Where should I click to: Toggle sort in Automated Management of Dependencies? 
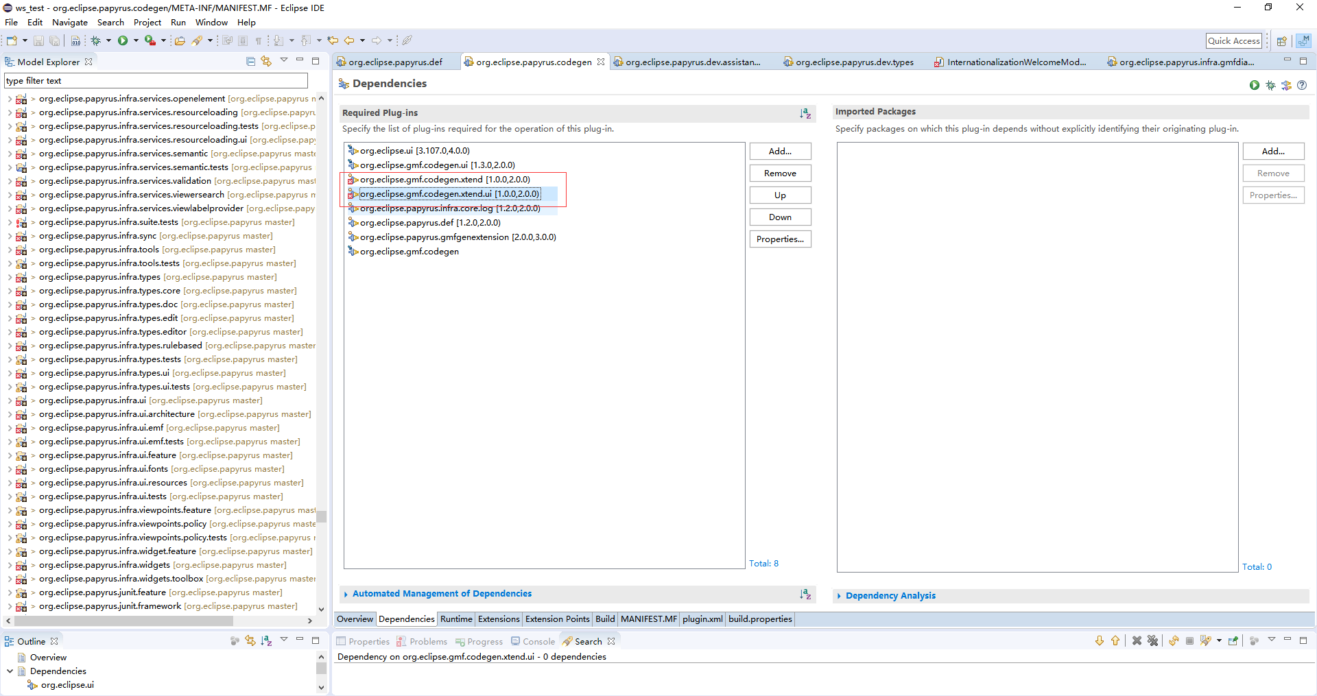(x=805, y=594)
